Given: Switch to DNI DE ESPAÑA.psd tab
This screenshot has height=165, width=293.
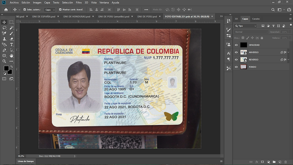Looking at the screenshot, I should 44,16.
